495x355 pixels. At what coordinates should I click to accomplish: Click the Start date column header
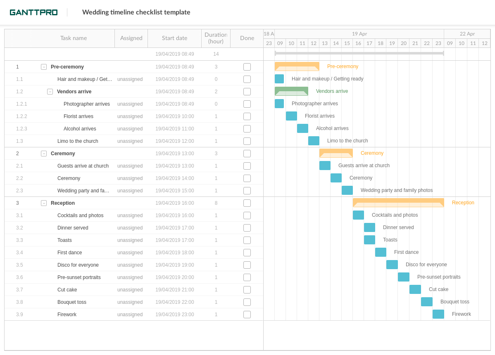click(174, 38)
